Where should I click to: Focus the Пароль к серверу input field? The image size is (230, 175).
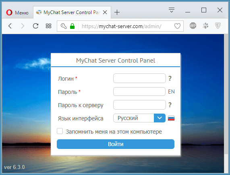[x=139, y=105]
